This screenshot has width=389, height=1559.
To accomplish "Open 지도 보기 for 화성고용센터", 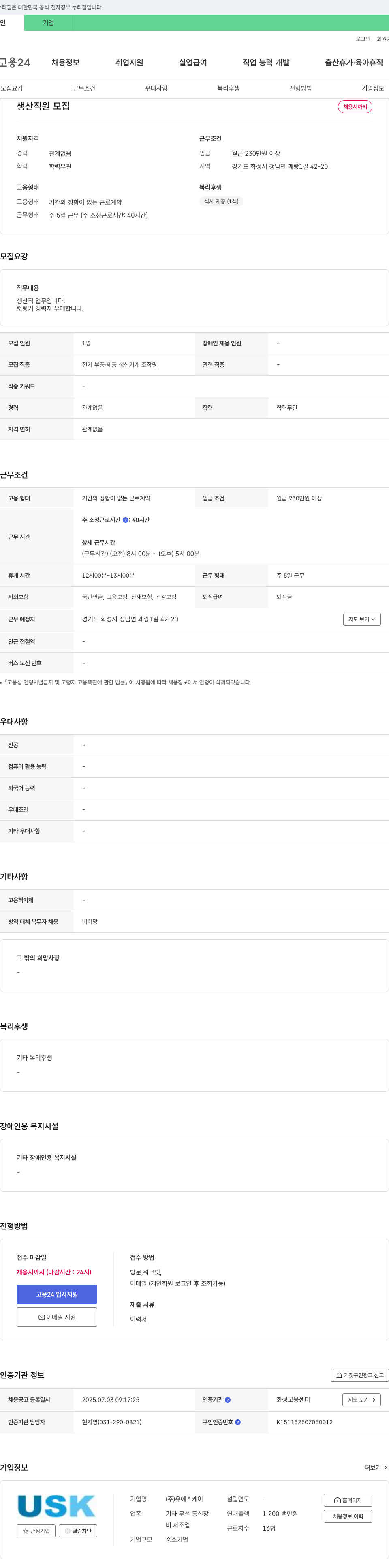I will point(362,1400).
